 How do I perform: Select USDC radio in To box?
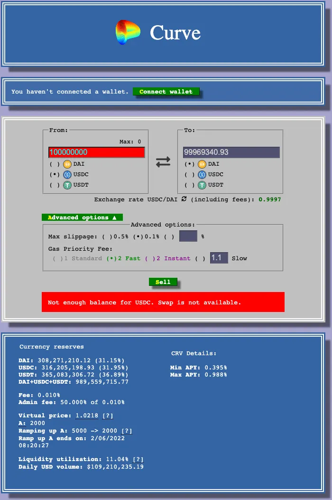[189, 175]
